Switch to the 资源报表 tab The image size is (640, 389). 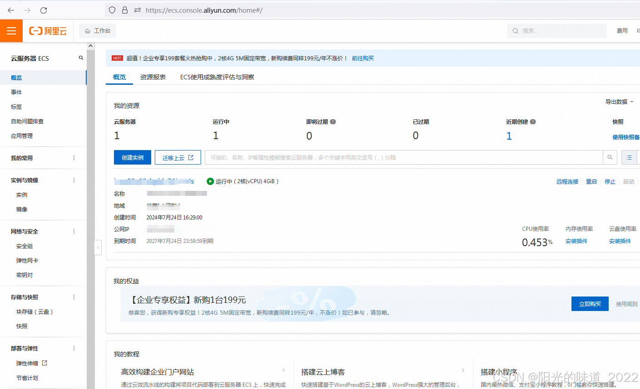[153, 77]
